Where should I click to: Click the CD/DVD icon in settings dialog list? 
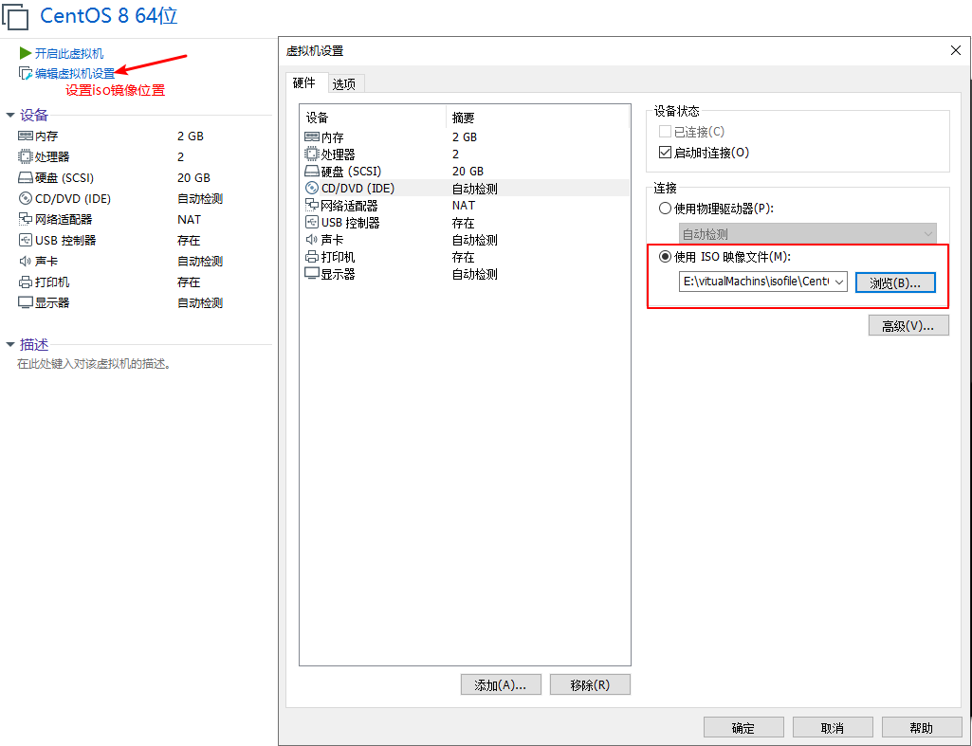(x=312, y=189)
